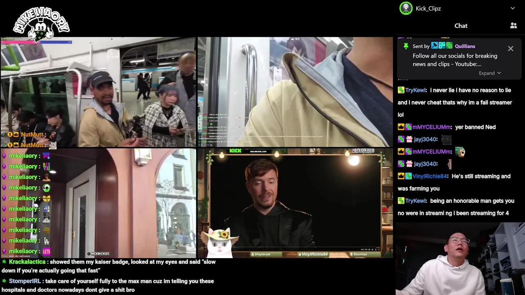Open VinylRichie84's name in chat
This screenshot has height=295, width=525.
click(x=429, y=176)
